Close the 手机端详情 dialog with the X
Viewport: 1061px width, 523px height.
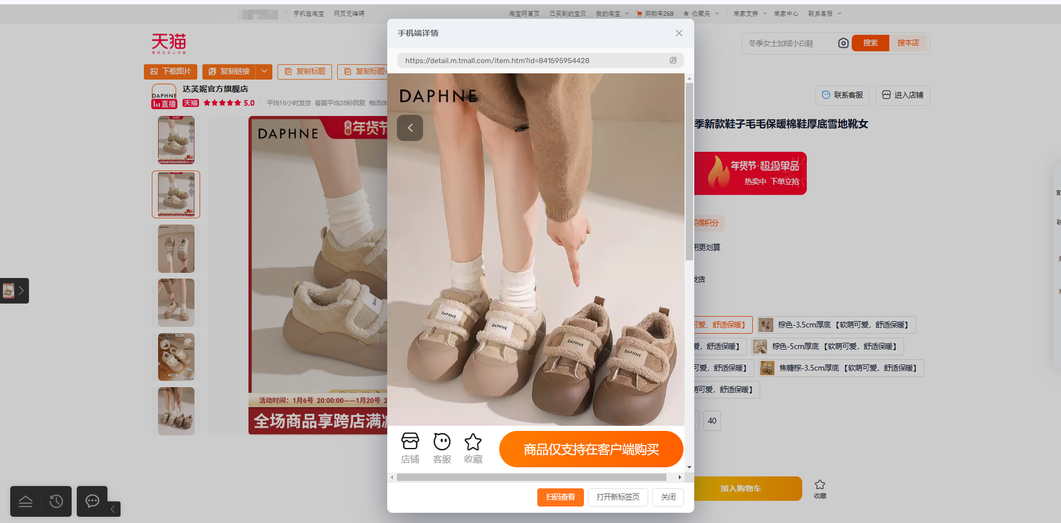(x=679, y=33)
